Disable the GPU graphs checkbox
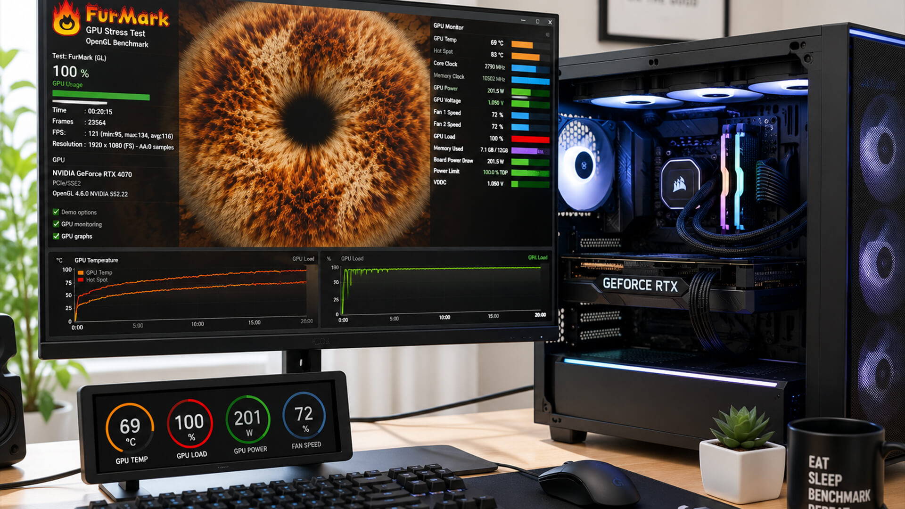Screen dimensions: 905x509 56,236
